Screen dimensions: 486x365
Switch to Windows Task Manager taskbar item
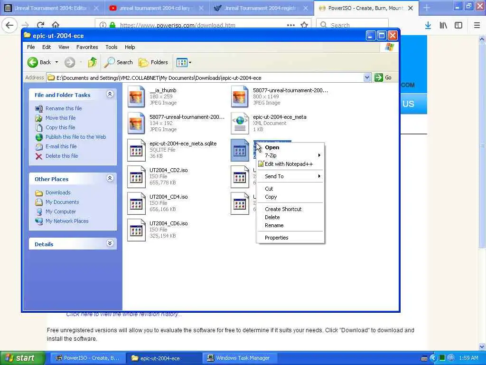[x=240, y=358]
